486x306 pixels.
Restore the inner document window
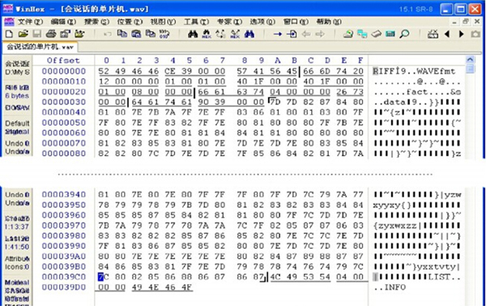click(x=466, y=22)
